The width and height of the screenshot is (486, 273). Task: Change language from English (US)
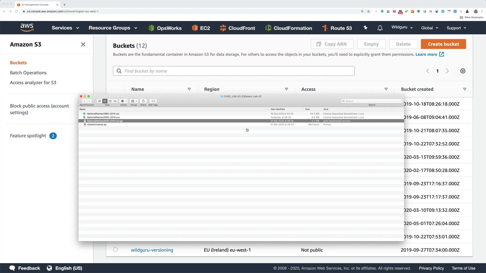[64, 268]
